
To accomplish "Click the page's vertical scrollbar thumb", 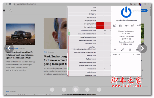I will [150, 12].
